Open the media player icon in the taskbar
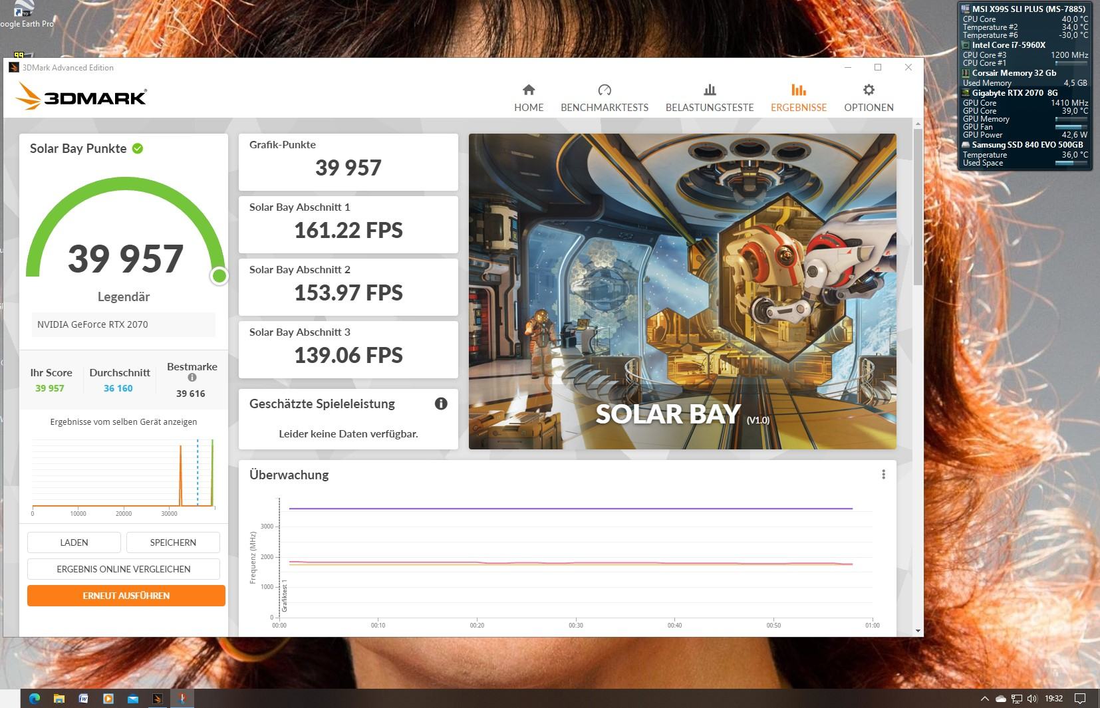This screenshot has height=708, width=1100. (x=108, y=698)
